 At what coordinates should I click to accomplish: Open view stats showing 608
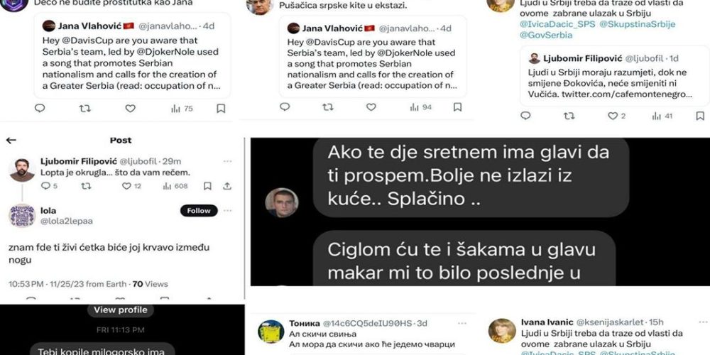tap(175, 185)
